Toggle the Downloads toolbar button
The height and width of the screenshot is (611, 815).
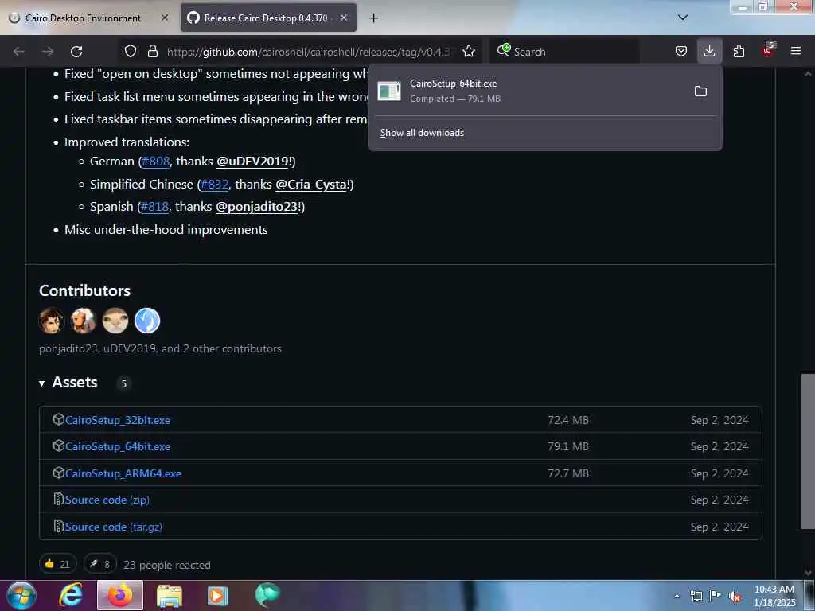(709, 52)
